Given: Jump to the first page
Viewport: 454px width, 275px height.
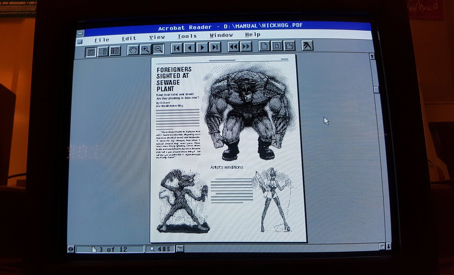Looking at the screenshot, I should (x=177, y=48).
